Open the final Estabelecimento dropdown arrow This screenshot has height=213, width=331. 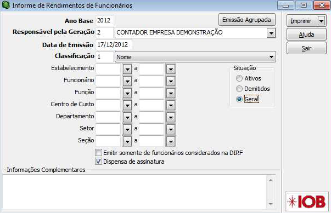click(171, 69)
